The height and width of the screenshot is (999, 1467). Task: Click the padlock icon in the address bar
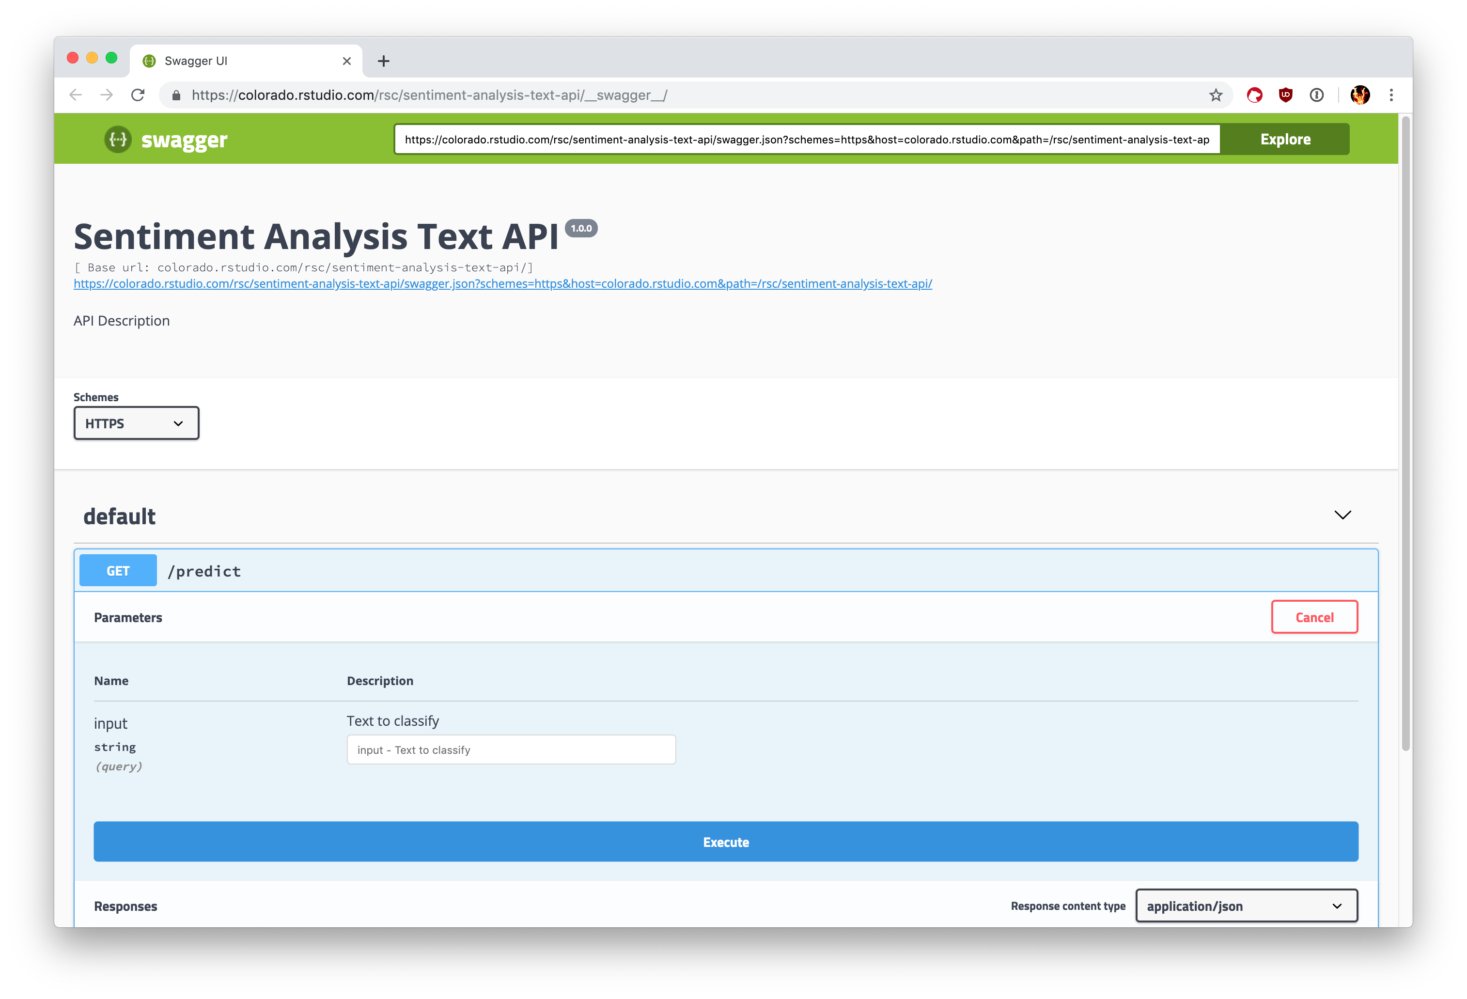[x=176, y=95]
